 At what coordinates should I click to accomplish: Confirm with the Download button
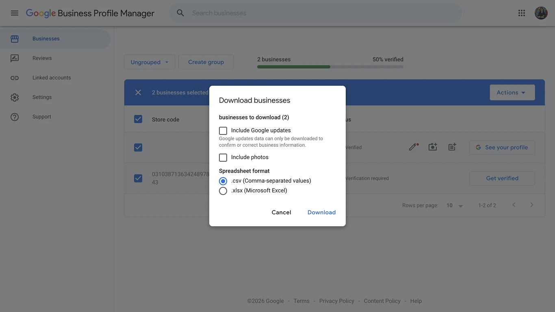[321, 212]
